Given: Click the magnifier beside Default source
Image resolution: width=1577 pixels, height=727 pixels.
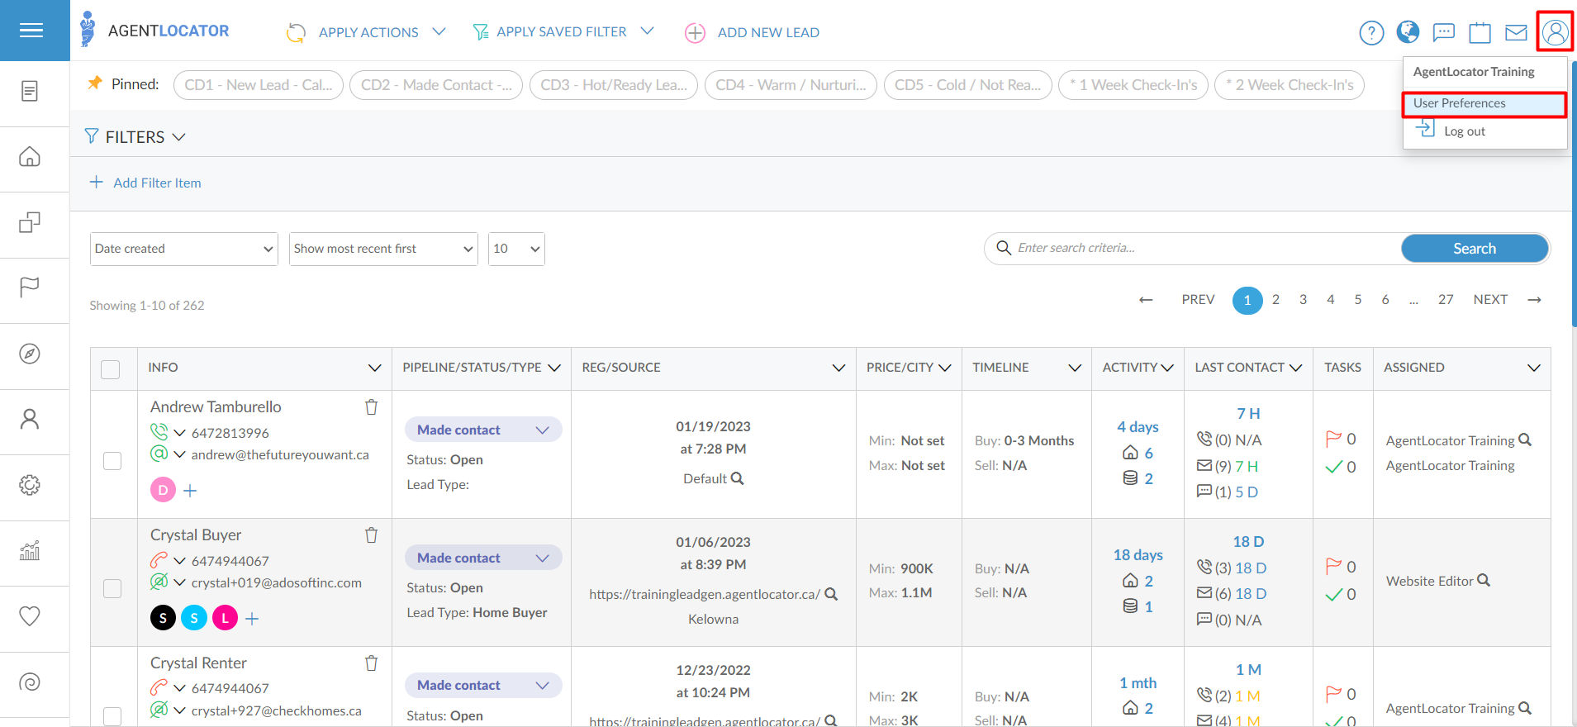Looking at the screenshot, I should pos(738,478).
